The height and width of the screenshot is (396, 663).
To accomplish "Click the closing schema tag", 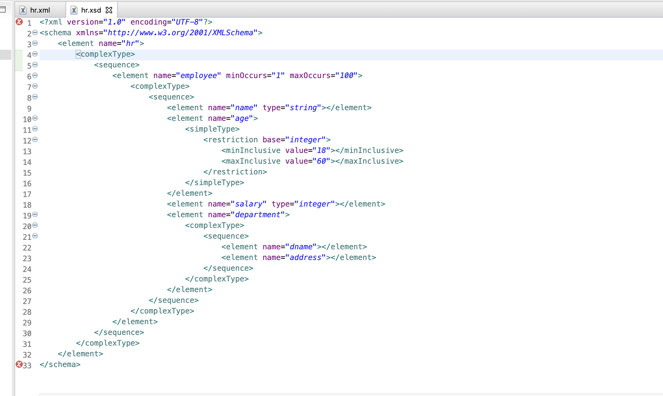I will 60,365.
